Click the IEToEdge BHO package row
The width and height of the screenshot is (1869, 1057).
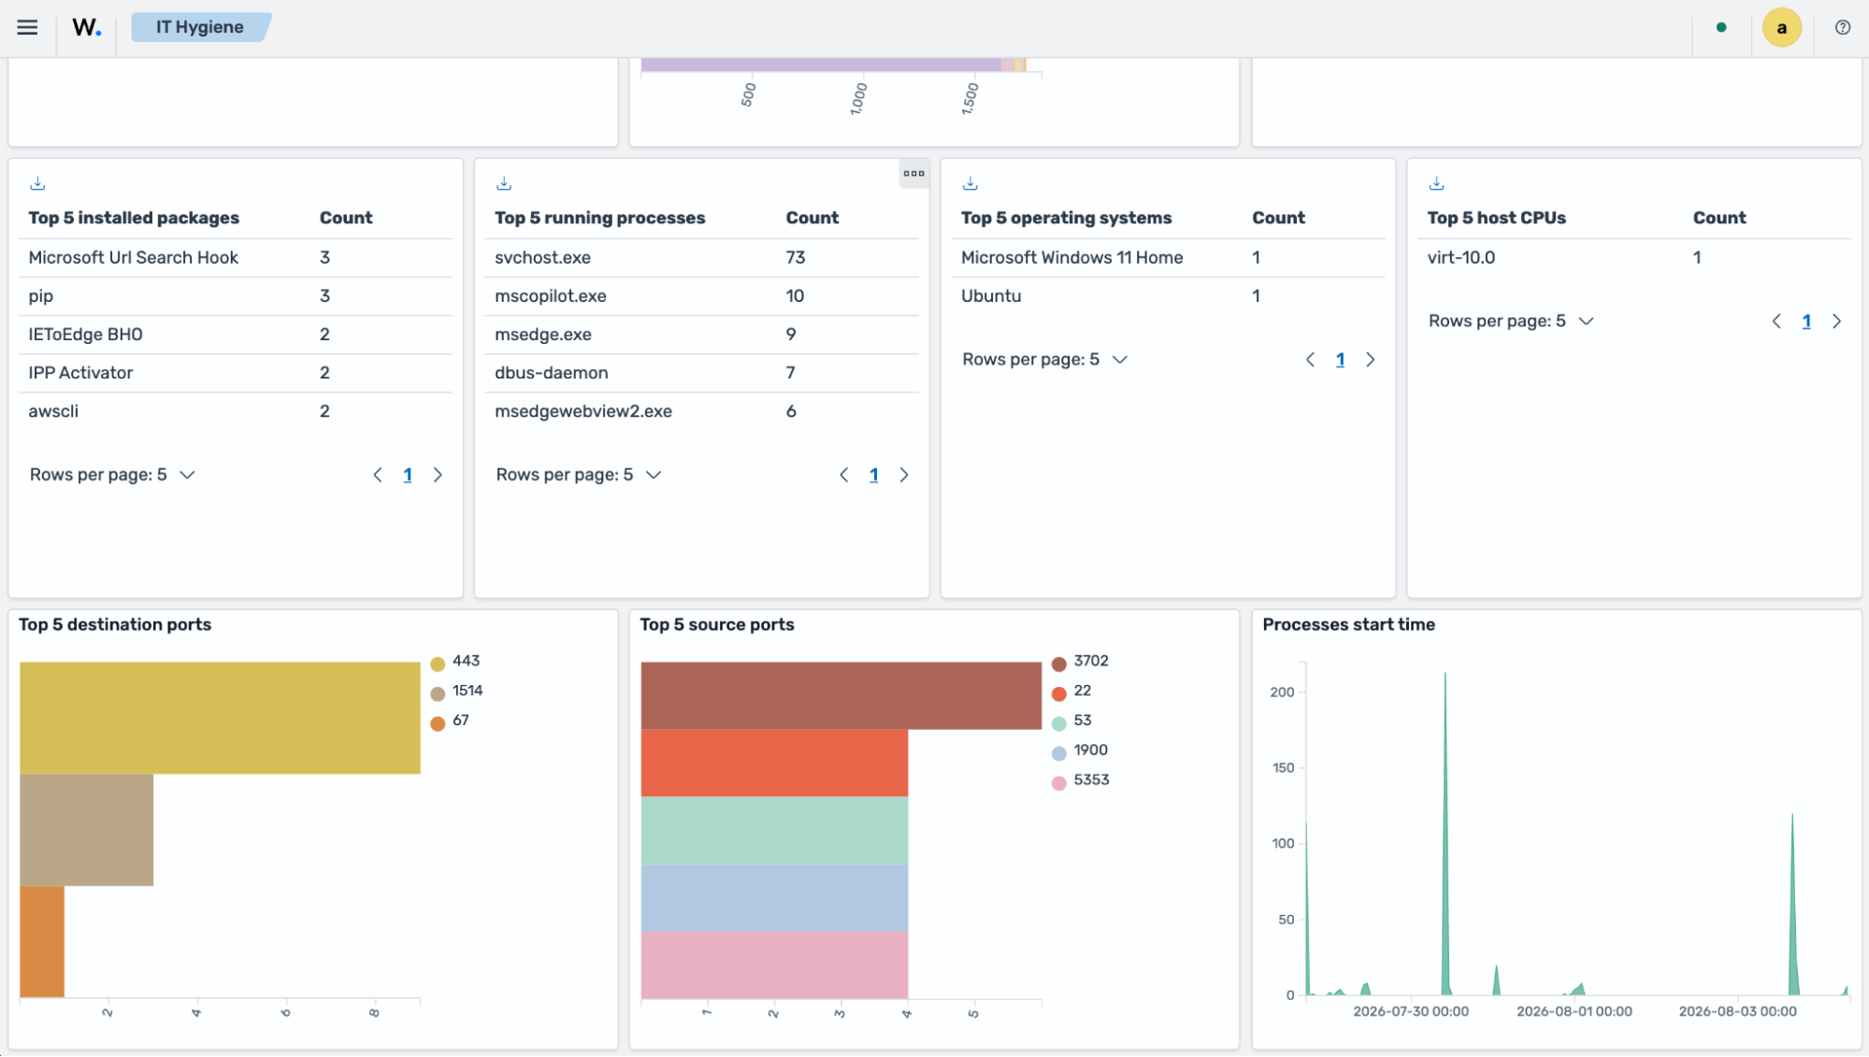(x=235, y=335)
